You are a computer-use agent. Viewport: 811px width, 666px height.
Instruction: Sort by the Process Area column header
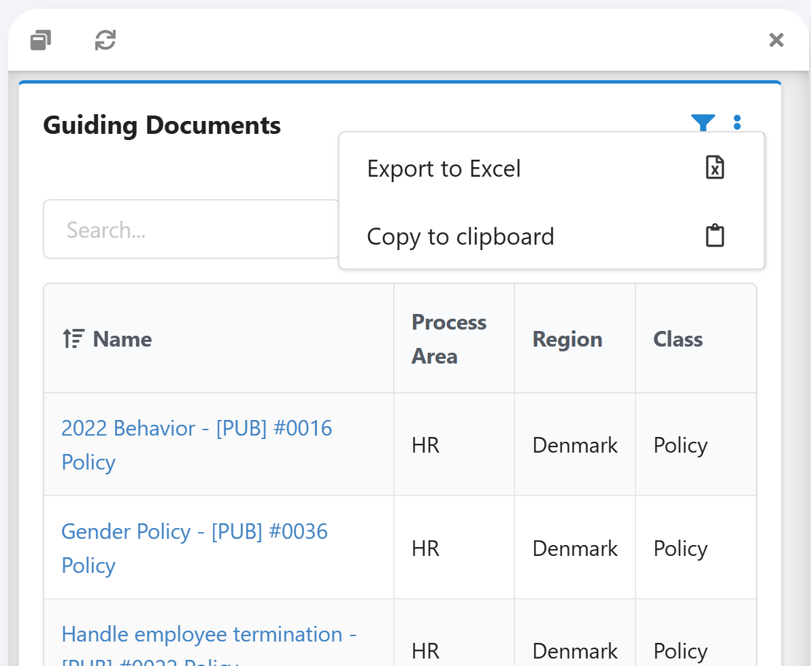click(x=449, y=338)
